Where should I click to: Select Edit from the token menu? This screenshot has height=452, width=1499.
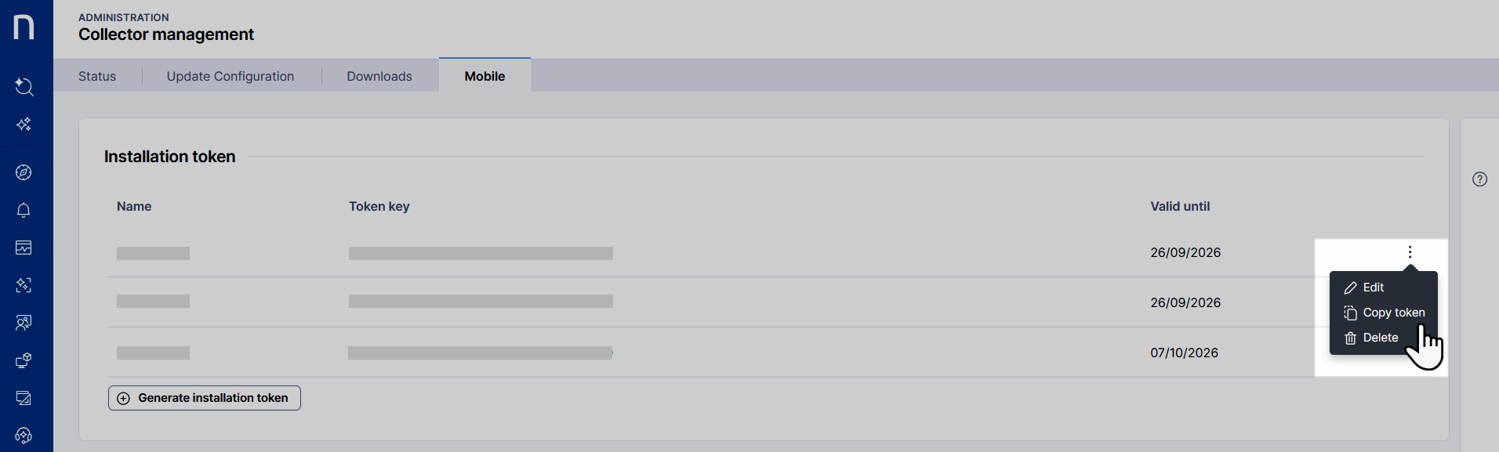(x=1373, y=287)
